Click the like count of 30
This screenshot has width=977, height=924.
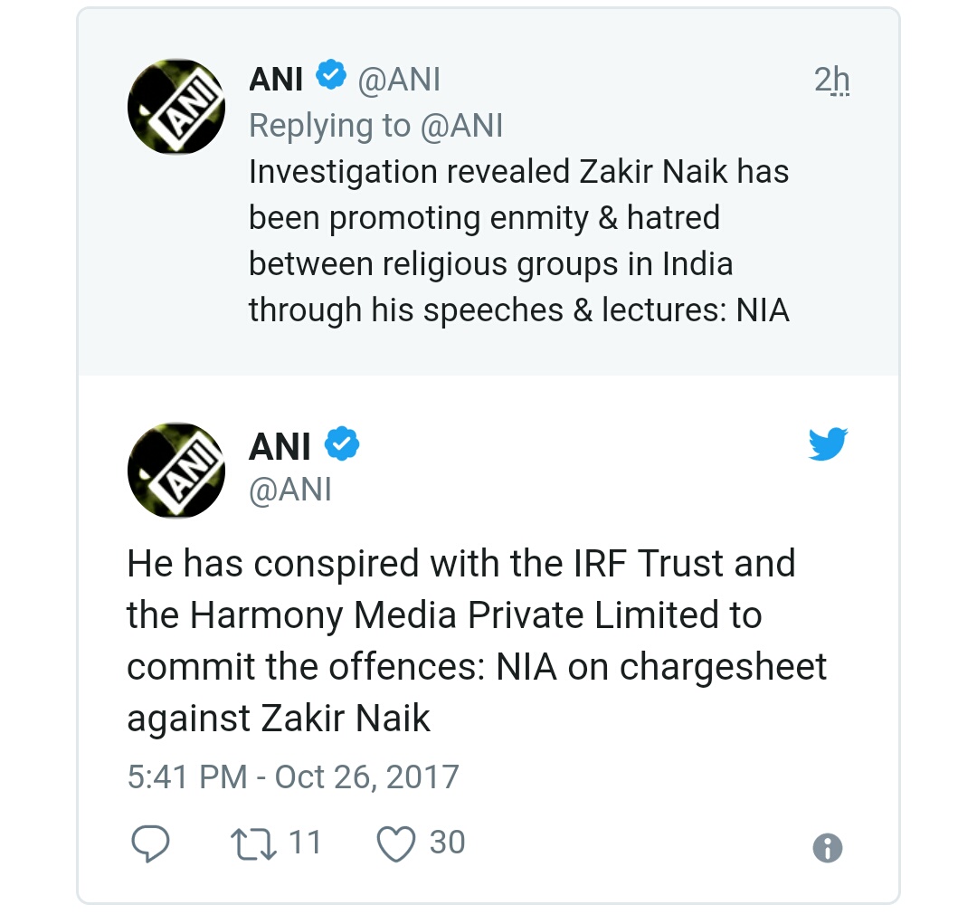click(x=447, y=843)
